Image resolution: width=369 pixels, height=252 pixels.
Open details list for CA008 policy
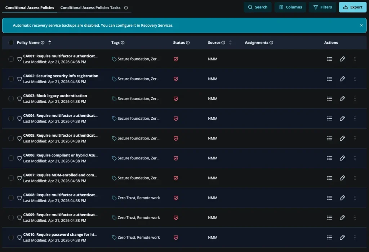329,198
